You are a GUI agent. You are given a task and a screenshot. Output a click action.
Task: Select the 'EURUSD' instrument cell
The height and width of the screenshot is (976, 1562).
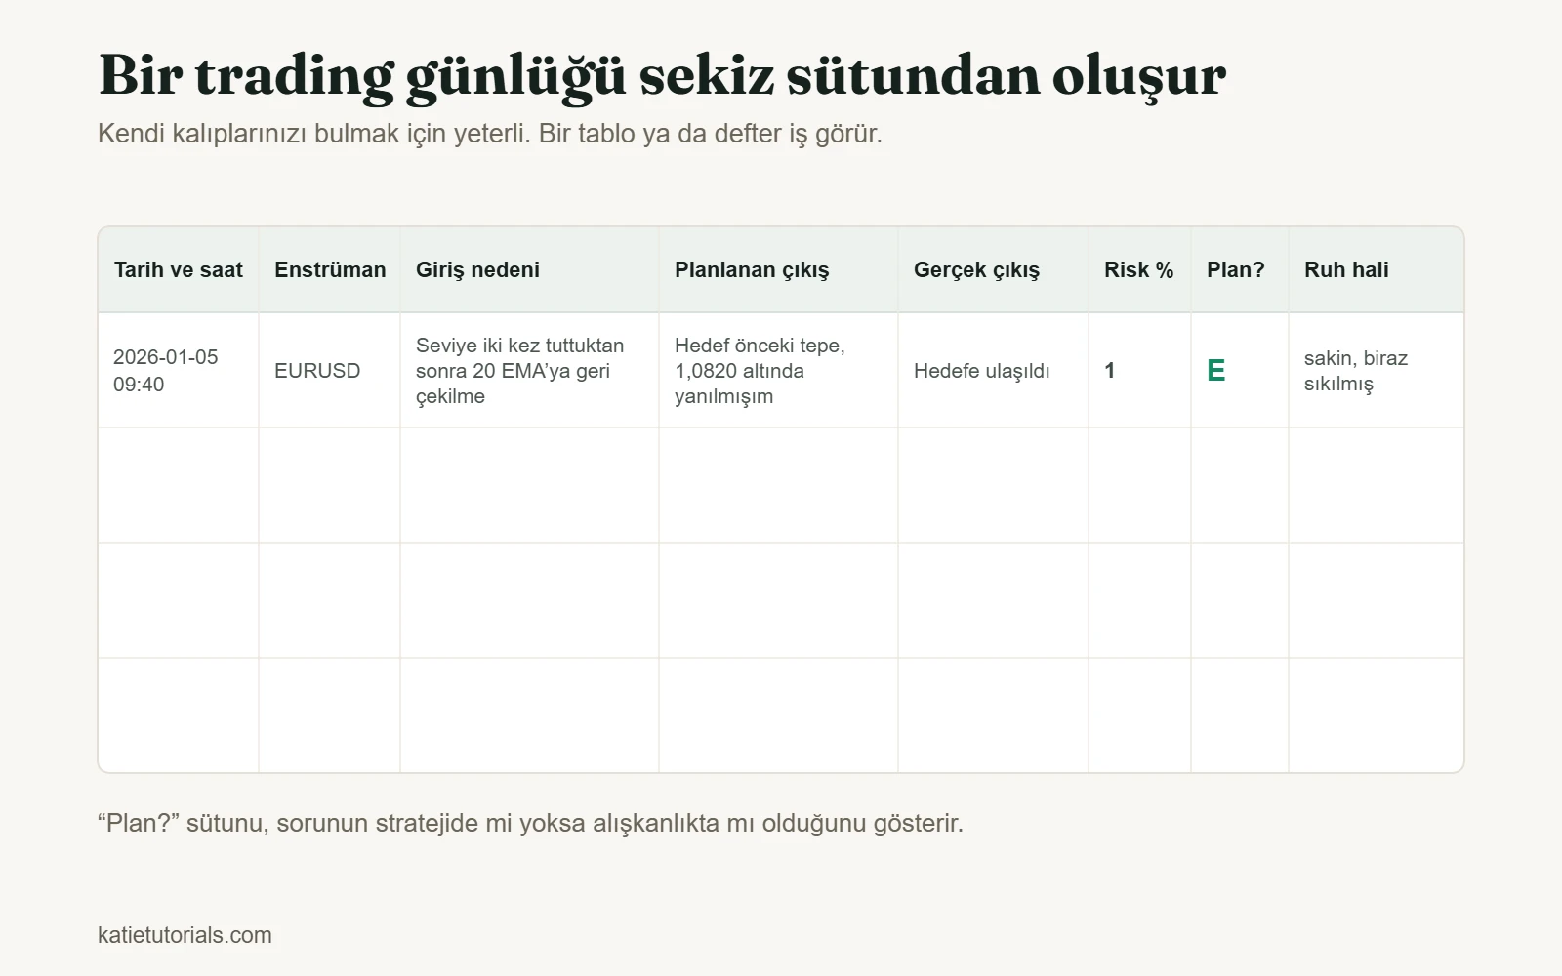[330, 371]
